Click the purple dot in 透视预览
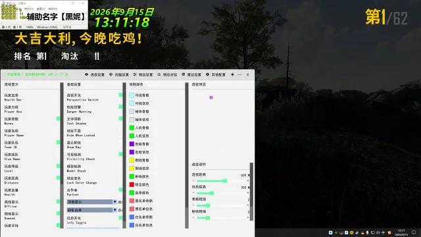This screenshot has height=237, width=421. pyautogui.click(x=211, y=97)
